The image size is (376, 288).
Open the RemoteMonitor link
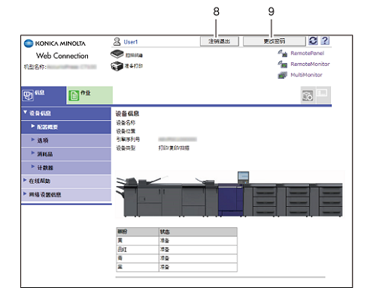[310, 64]
